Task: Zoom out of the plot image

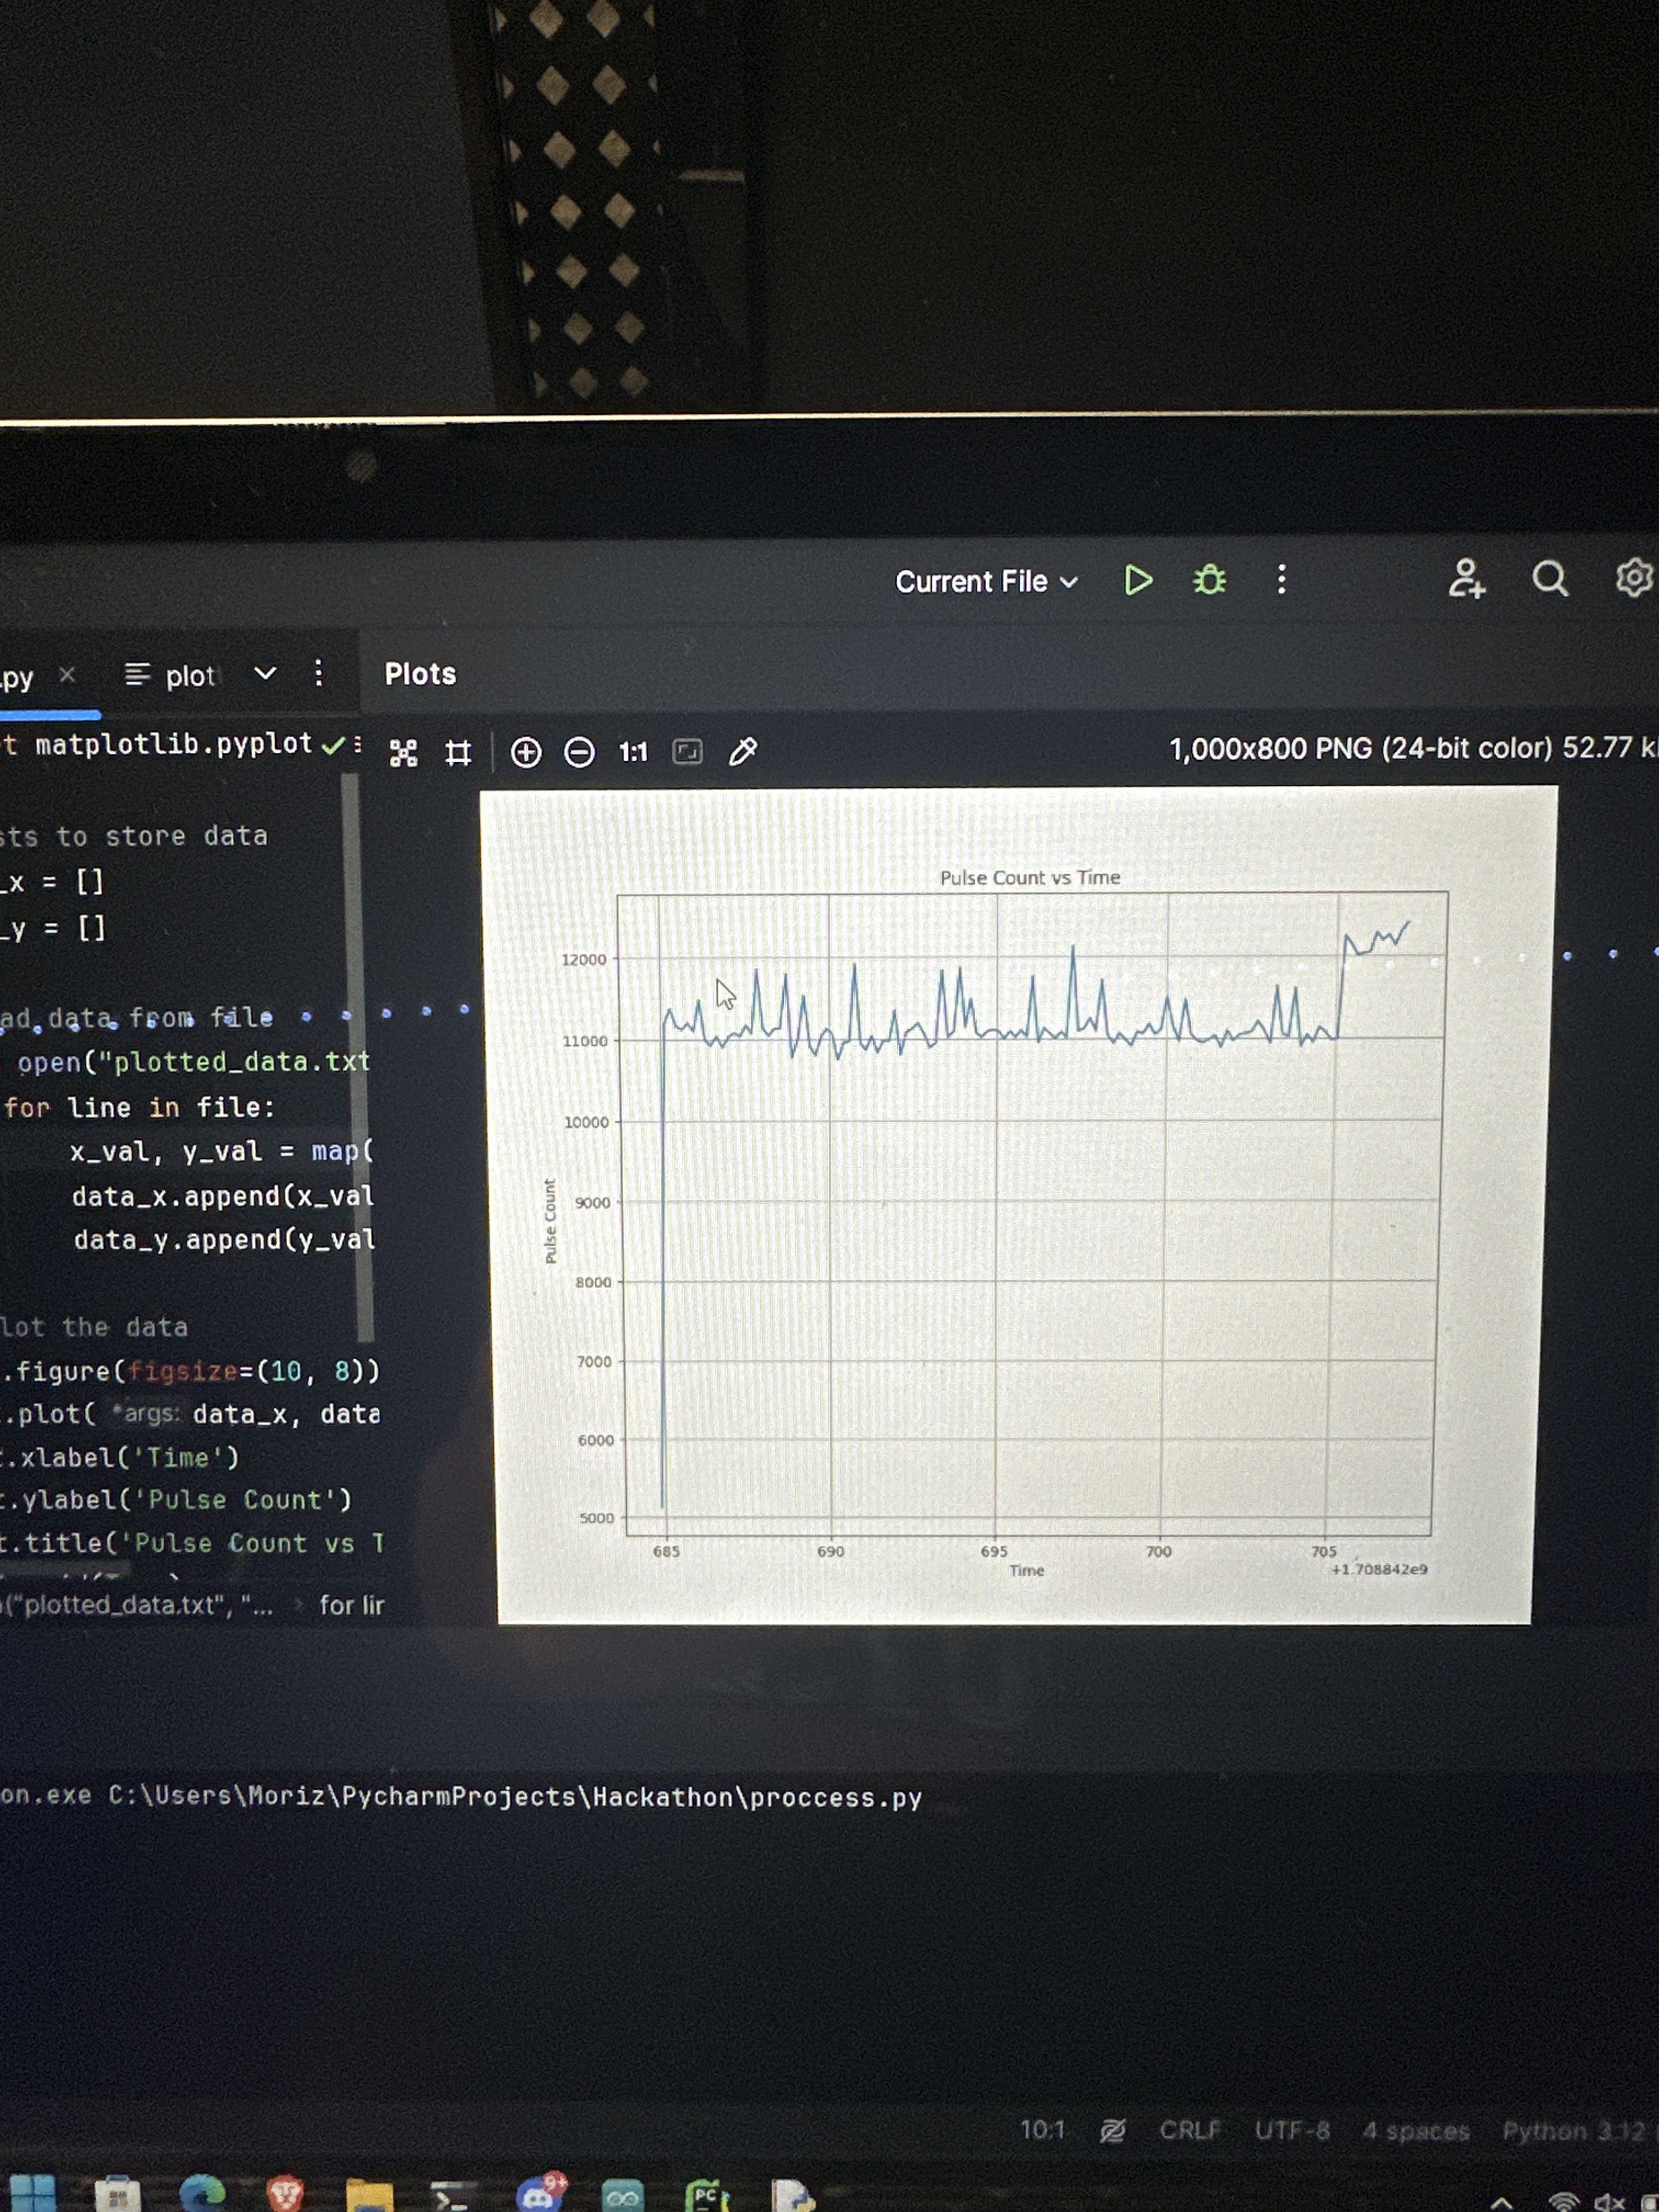Action: tap(579, 753)
